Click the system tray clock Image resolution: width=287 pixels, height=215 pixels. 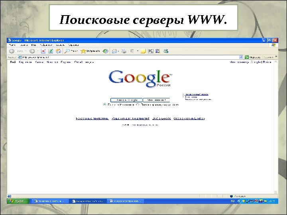pos(272,201)
